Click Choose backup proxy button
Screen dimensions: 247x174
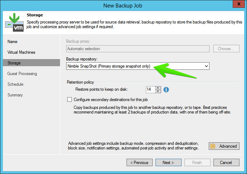coord(226,49)
